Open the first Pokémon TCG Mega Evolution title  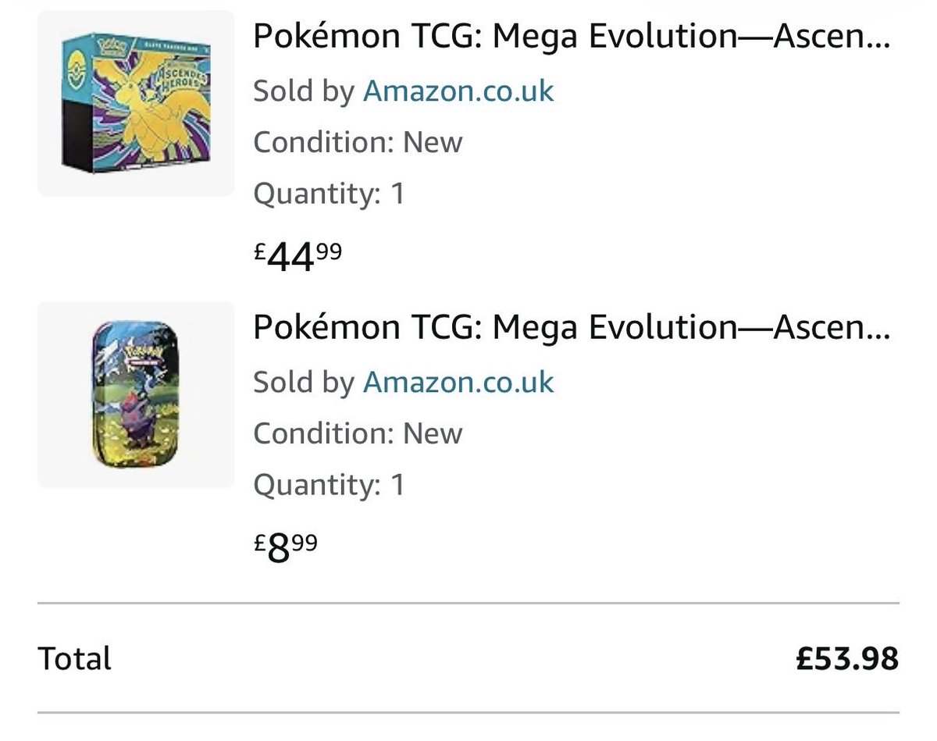coord(570,38)
